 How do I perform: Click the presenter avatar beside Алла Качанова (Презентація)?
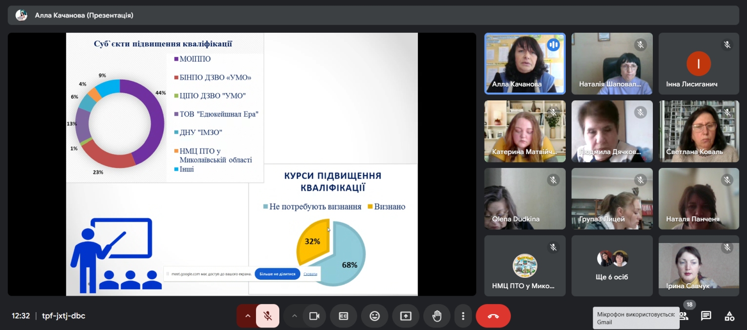pos(21,15)
